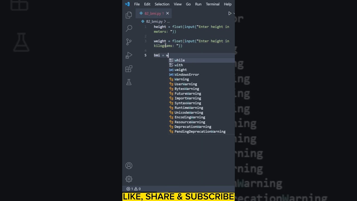Image resolution: width=357 pixels, height=201 pixels.
Task: Choose the FutureWarning suggestion
Action: (x=201, y=94)
